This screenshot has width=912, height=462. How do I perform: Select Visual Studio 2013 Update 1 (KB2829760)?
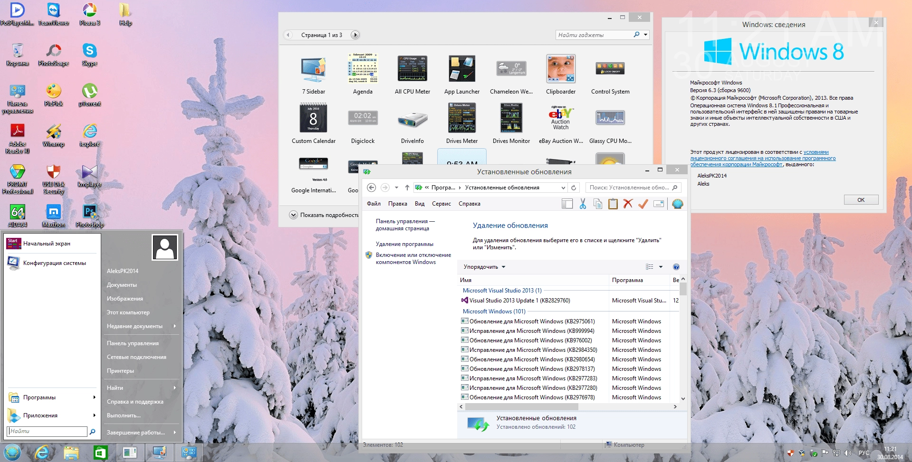click(520, 301)
